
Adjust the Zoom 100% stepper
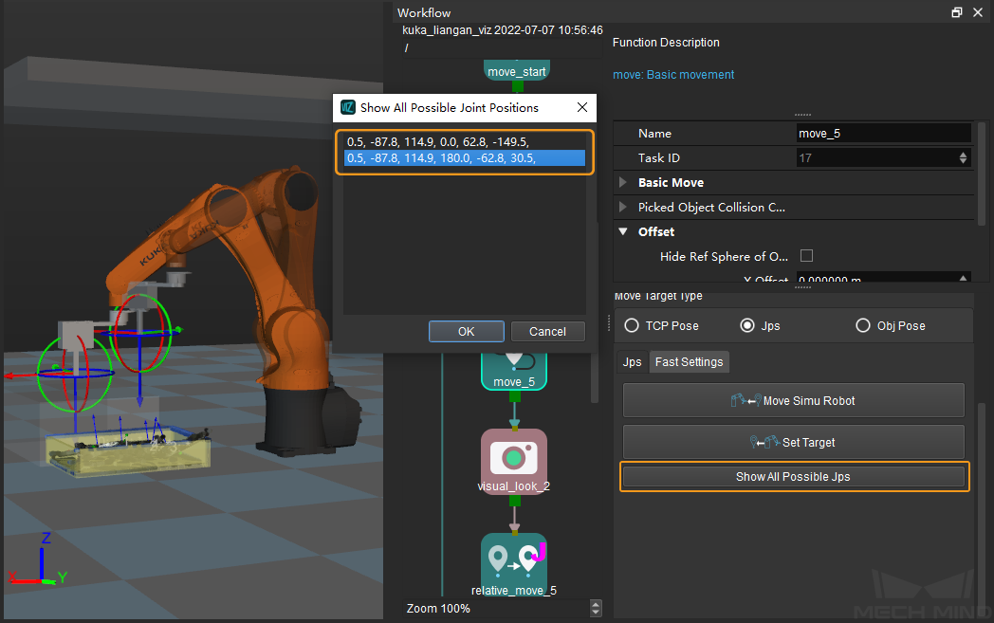596,609
